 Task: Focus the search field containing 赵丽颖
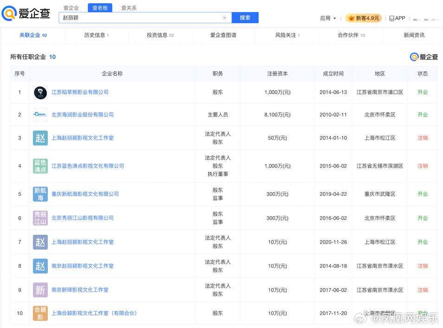click(x=145, y=18)
